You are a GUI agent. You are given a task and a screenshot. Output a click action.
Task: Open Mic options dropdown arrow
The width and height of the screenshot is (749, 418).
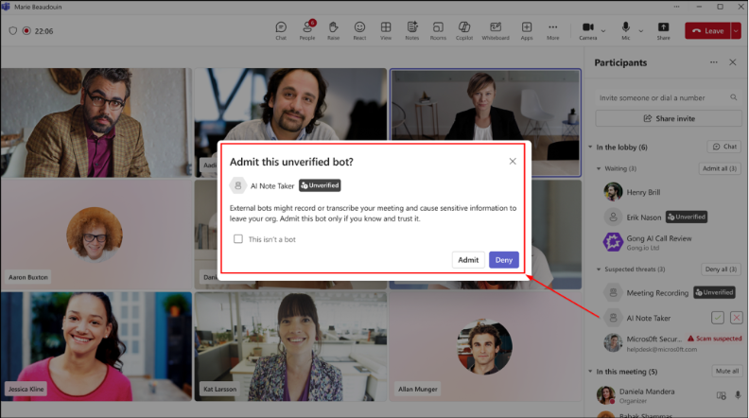[641, 31]
